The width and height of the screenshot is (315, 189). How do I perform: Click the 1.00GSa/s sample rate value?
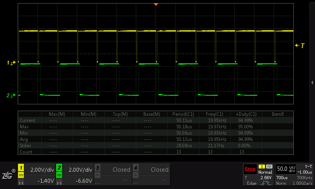pos(302,183)
